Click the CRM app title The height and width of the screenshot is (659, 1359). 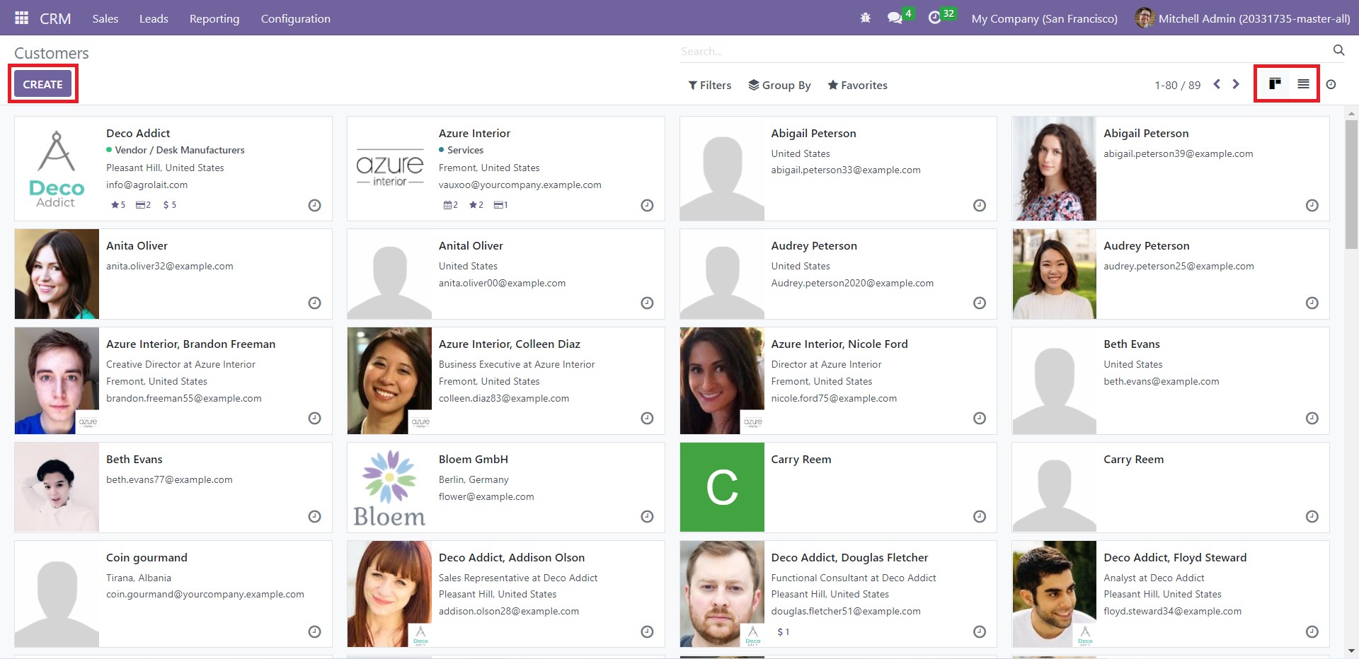pos(55,18)
